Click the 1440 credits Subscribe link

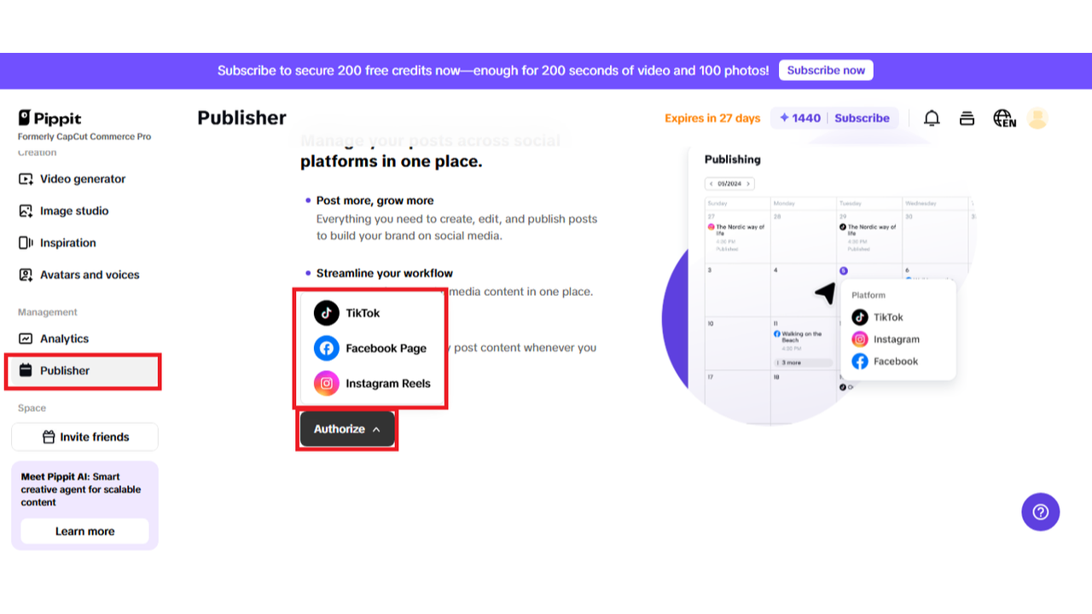pos(862,119)
